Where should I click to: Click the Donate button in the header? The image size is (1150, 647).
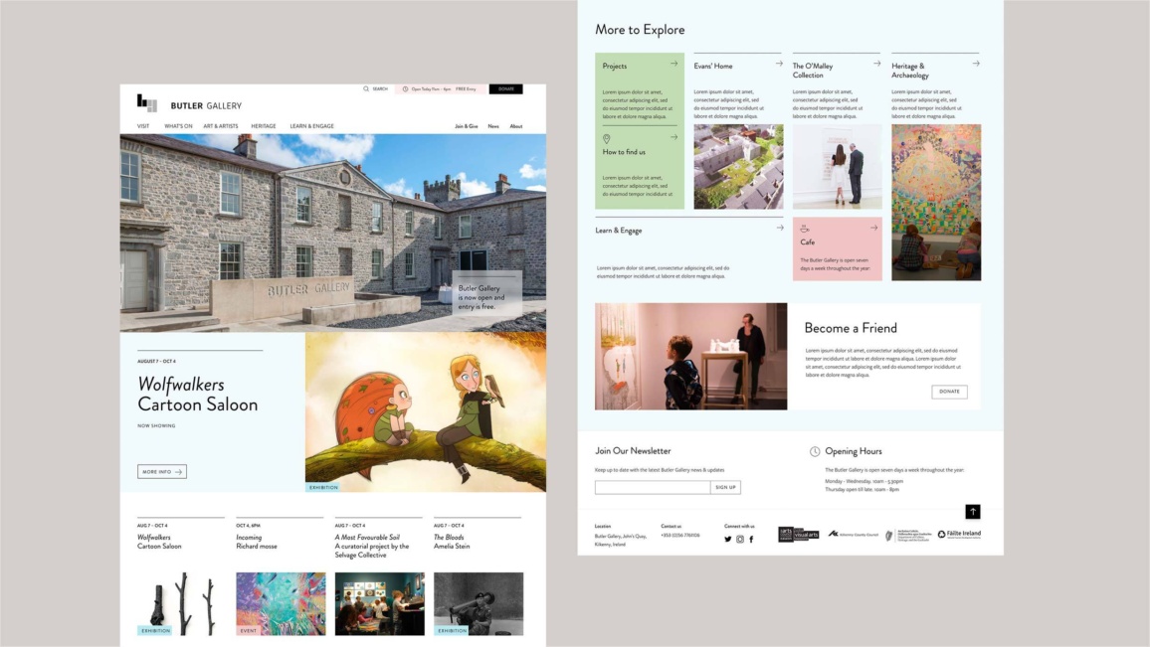pos(508,87)
